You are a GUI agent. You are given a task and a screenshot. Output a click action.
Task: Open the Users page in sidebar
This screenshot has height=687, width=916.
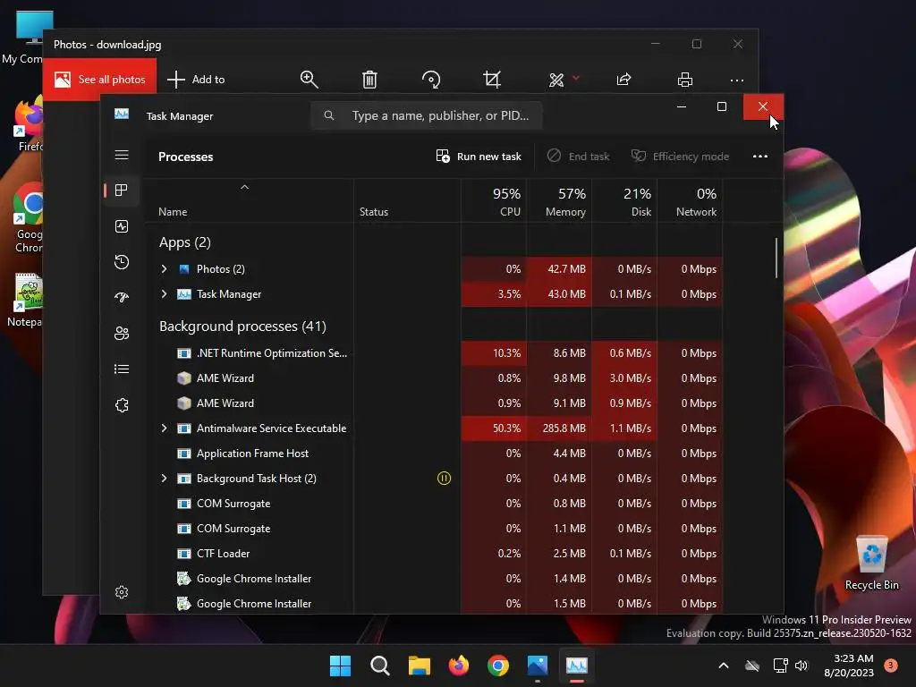point(122,333)
